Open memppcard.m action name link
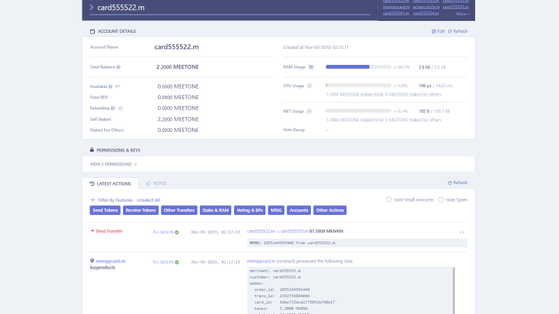This screenshot has width=559, height=314. (x=110, y=261)
